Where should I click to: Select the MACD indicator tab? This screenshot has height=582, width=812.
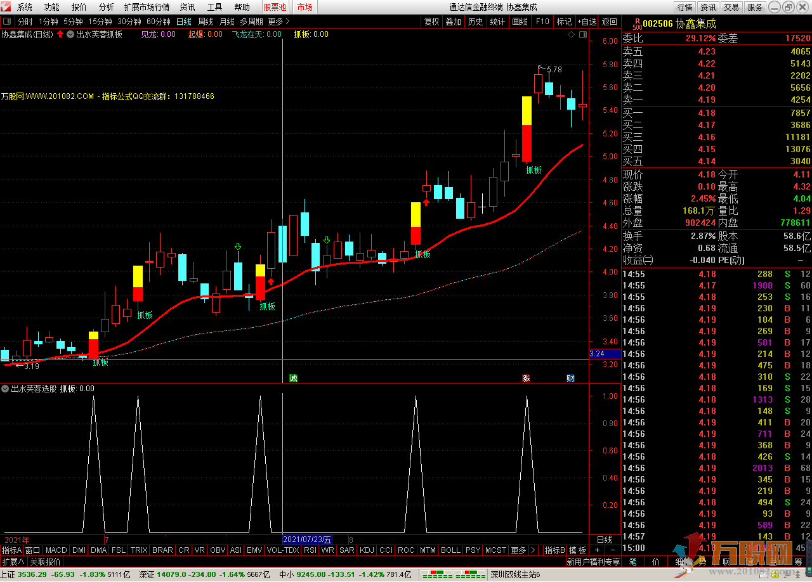tap(56, 550)
